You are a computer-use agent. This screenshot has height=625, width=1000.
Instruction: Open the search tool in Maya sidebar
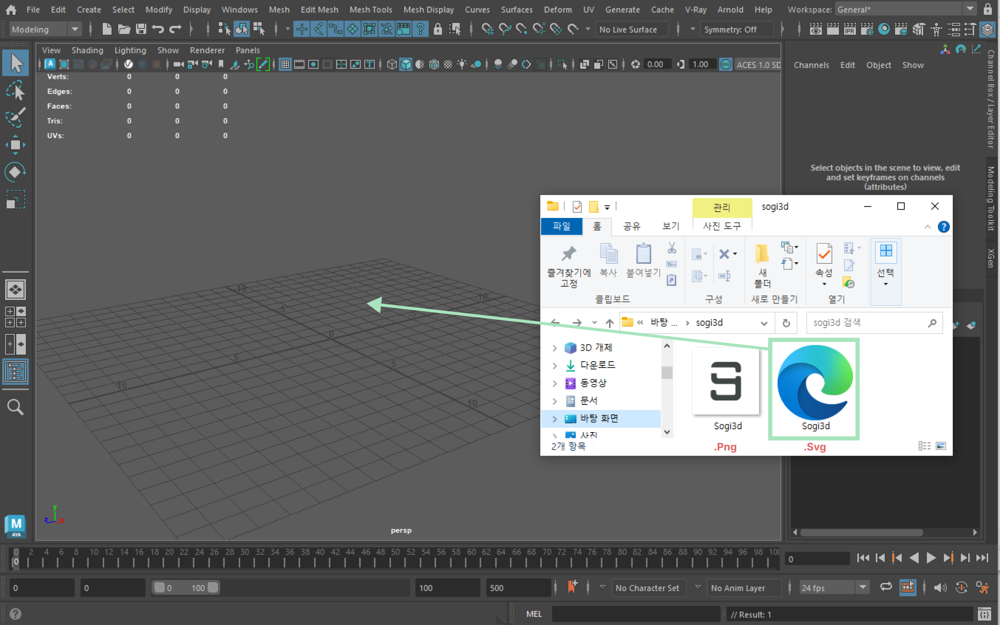point(15,407)
